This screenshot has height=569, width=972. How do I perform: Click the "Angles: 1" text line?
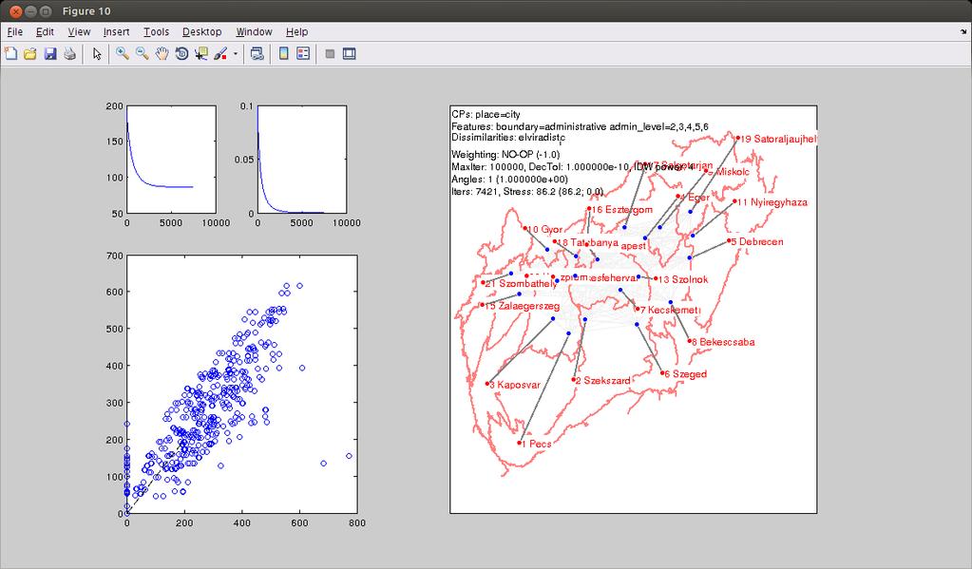tap(509, 180)
